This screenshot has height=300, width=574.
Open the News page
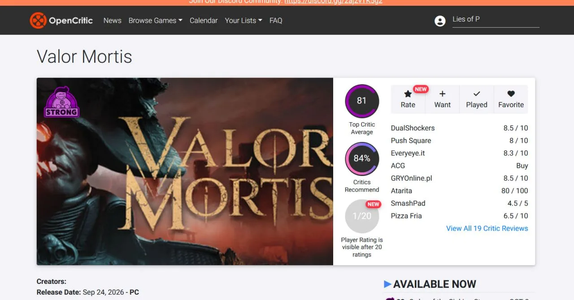coord(112,21)
